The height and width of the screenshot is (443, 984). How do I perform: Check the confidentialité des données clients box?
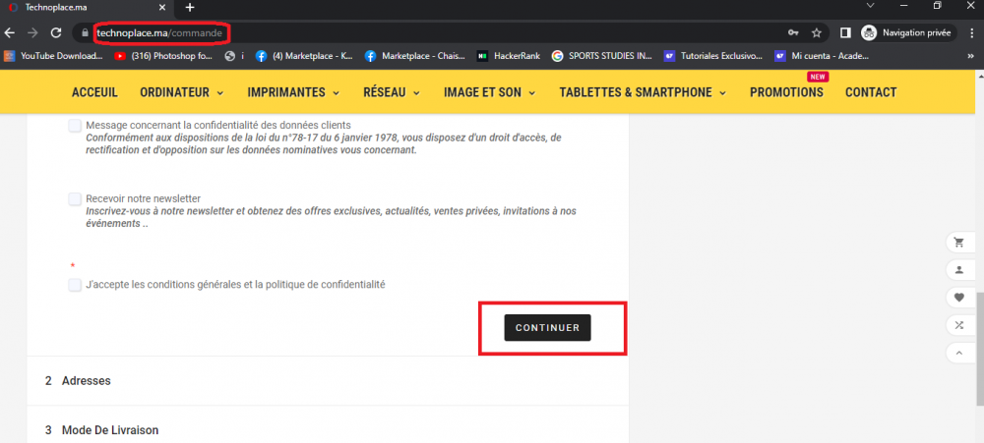tap(75, 126)
